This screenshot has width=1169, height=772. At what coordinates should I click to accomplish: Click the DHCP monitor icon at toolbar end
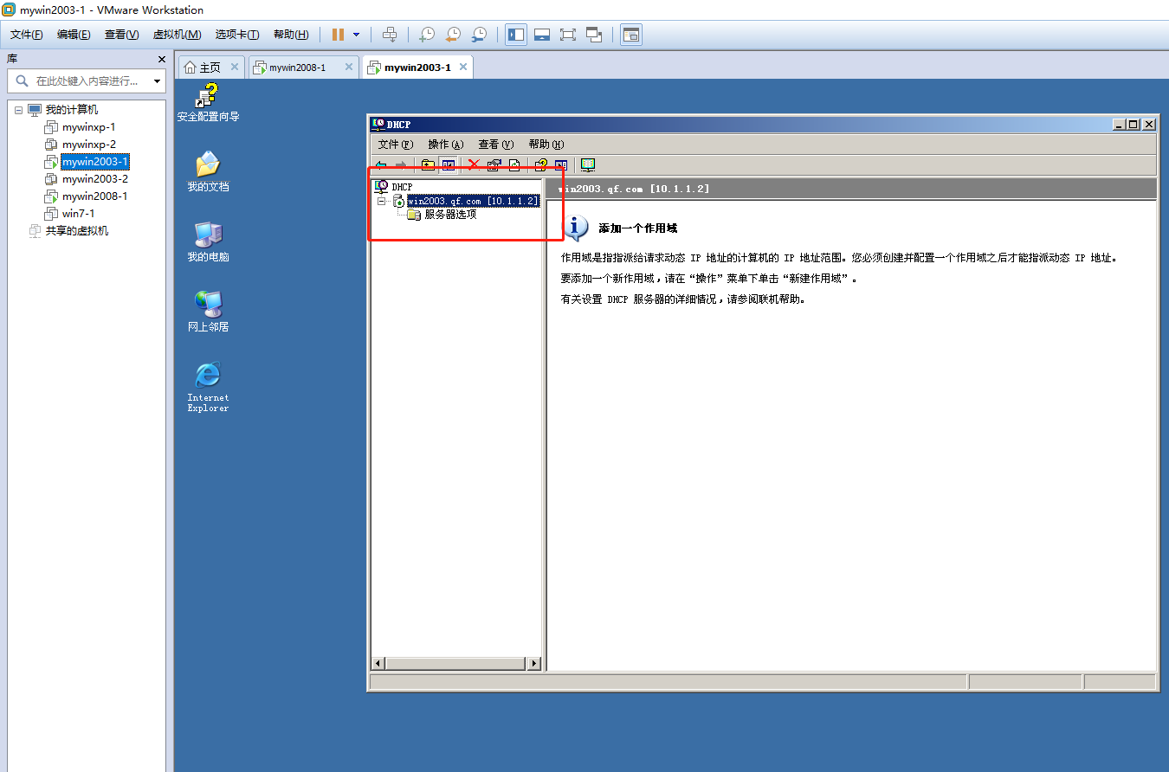coord(588,164)
